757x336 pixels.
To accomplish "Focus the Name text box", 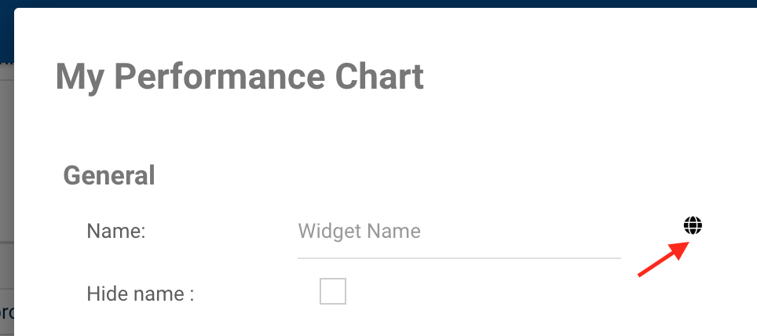I will [x=459, y=232].
